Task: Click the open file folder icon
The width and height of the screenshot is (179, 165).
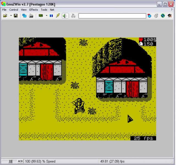Action: tap(5, 16)
